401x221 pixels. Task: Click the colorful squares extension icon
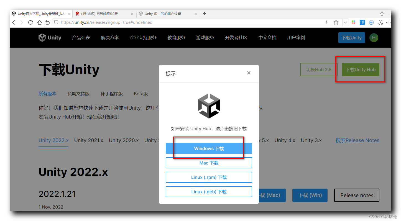point(353,22)
